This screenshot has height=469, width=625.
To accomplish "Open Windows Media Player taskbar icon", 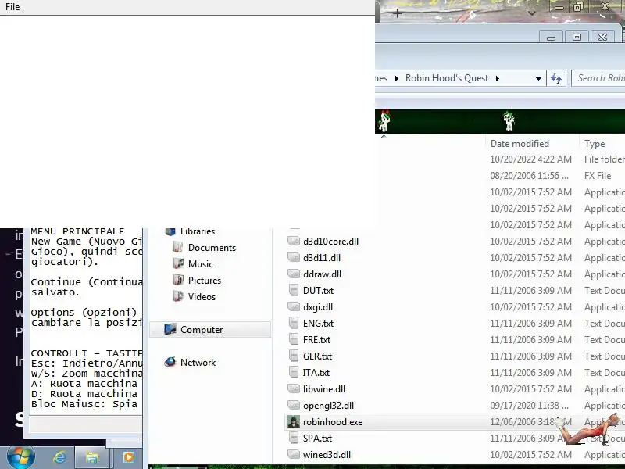I will [x=128, y=457].
